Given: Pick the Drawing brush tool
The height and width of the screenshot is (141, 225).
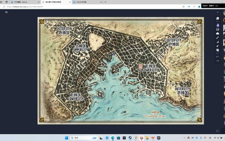Looking at the screenshot, I should pyautogui.click(x=217, y=38).
